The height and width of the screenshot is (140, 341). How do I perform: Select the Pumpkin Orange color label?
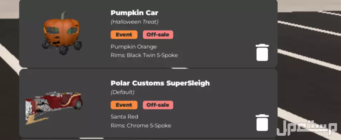pos(134,47)
